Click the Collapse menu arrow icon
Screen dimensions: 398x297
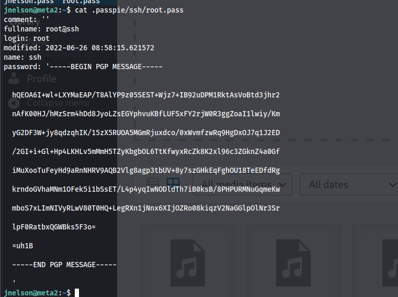coord(14,103)
